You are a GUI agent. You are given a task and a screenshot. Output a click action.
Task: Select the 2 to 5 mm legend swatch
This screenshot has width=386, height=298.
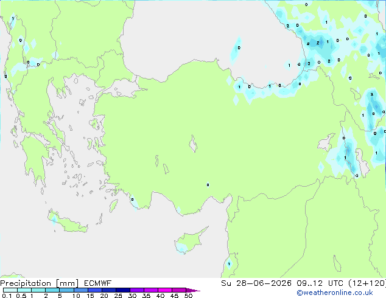point(52,290)
